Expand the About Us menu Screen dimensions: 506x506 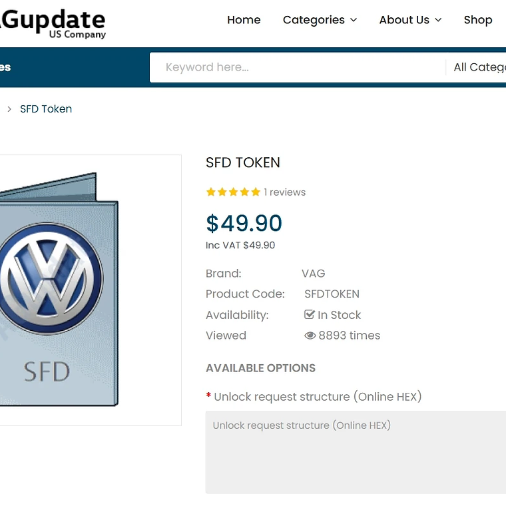point(410,20)
